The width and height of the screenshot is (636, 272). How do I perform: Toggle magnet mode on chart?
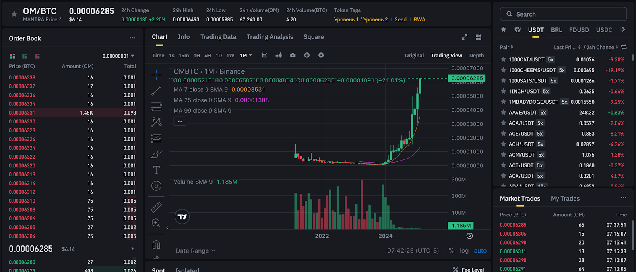(157, 244)
